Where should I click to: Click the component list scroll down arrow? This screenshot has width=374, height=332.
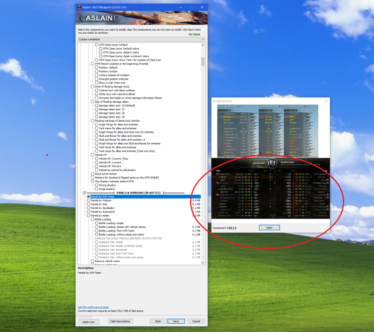[x=203, y=263]
